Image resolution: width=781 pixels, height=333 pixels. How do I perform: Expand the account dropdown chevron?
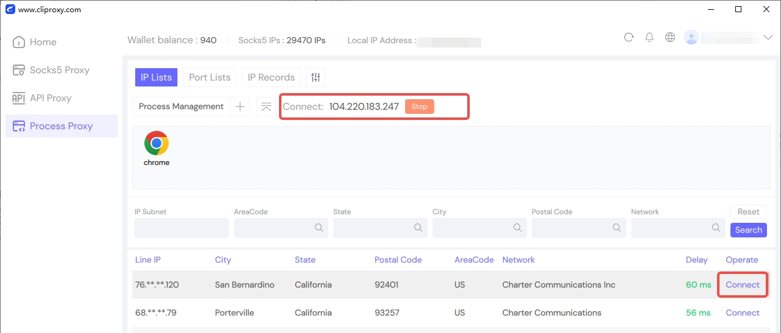(x=768, y=38)
